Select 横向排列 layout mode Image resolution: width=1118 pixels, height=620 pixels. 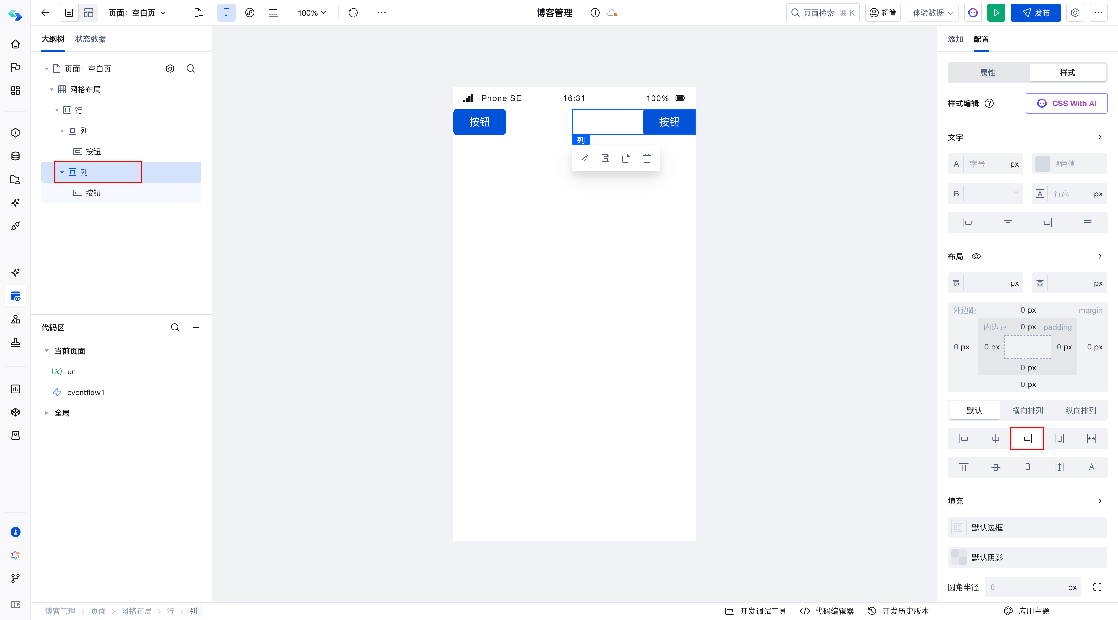1027,410
